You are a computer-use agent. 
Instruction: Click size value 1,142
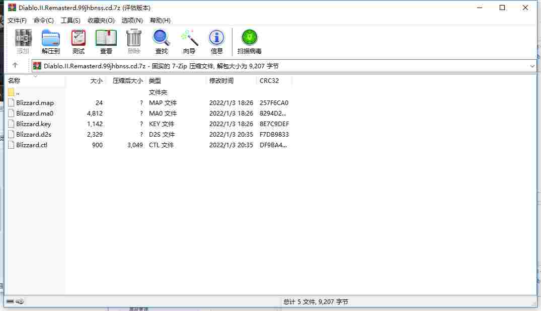(95, 124)
